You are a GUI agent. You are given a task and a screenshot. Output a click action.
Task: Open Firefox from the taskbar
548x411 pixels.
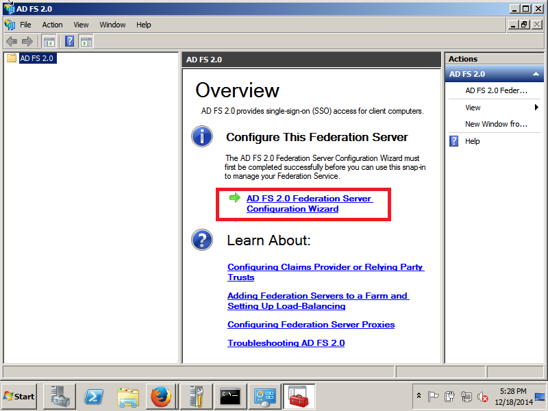click(162, 396)
